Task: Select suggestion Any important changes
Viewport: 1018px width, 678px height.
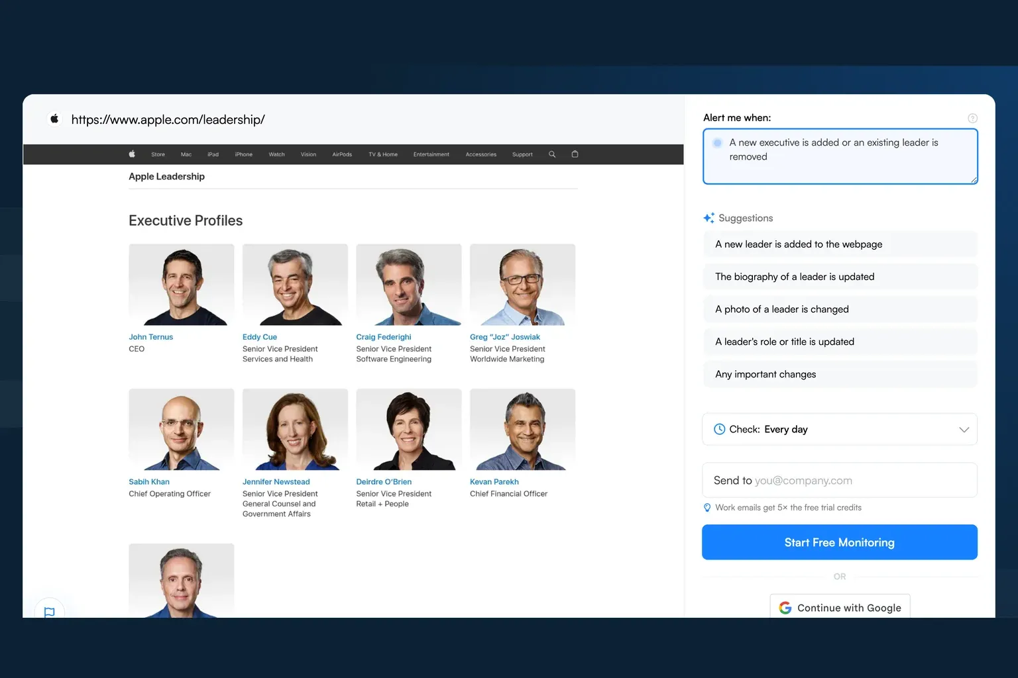Action: (840, 374)
